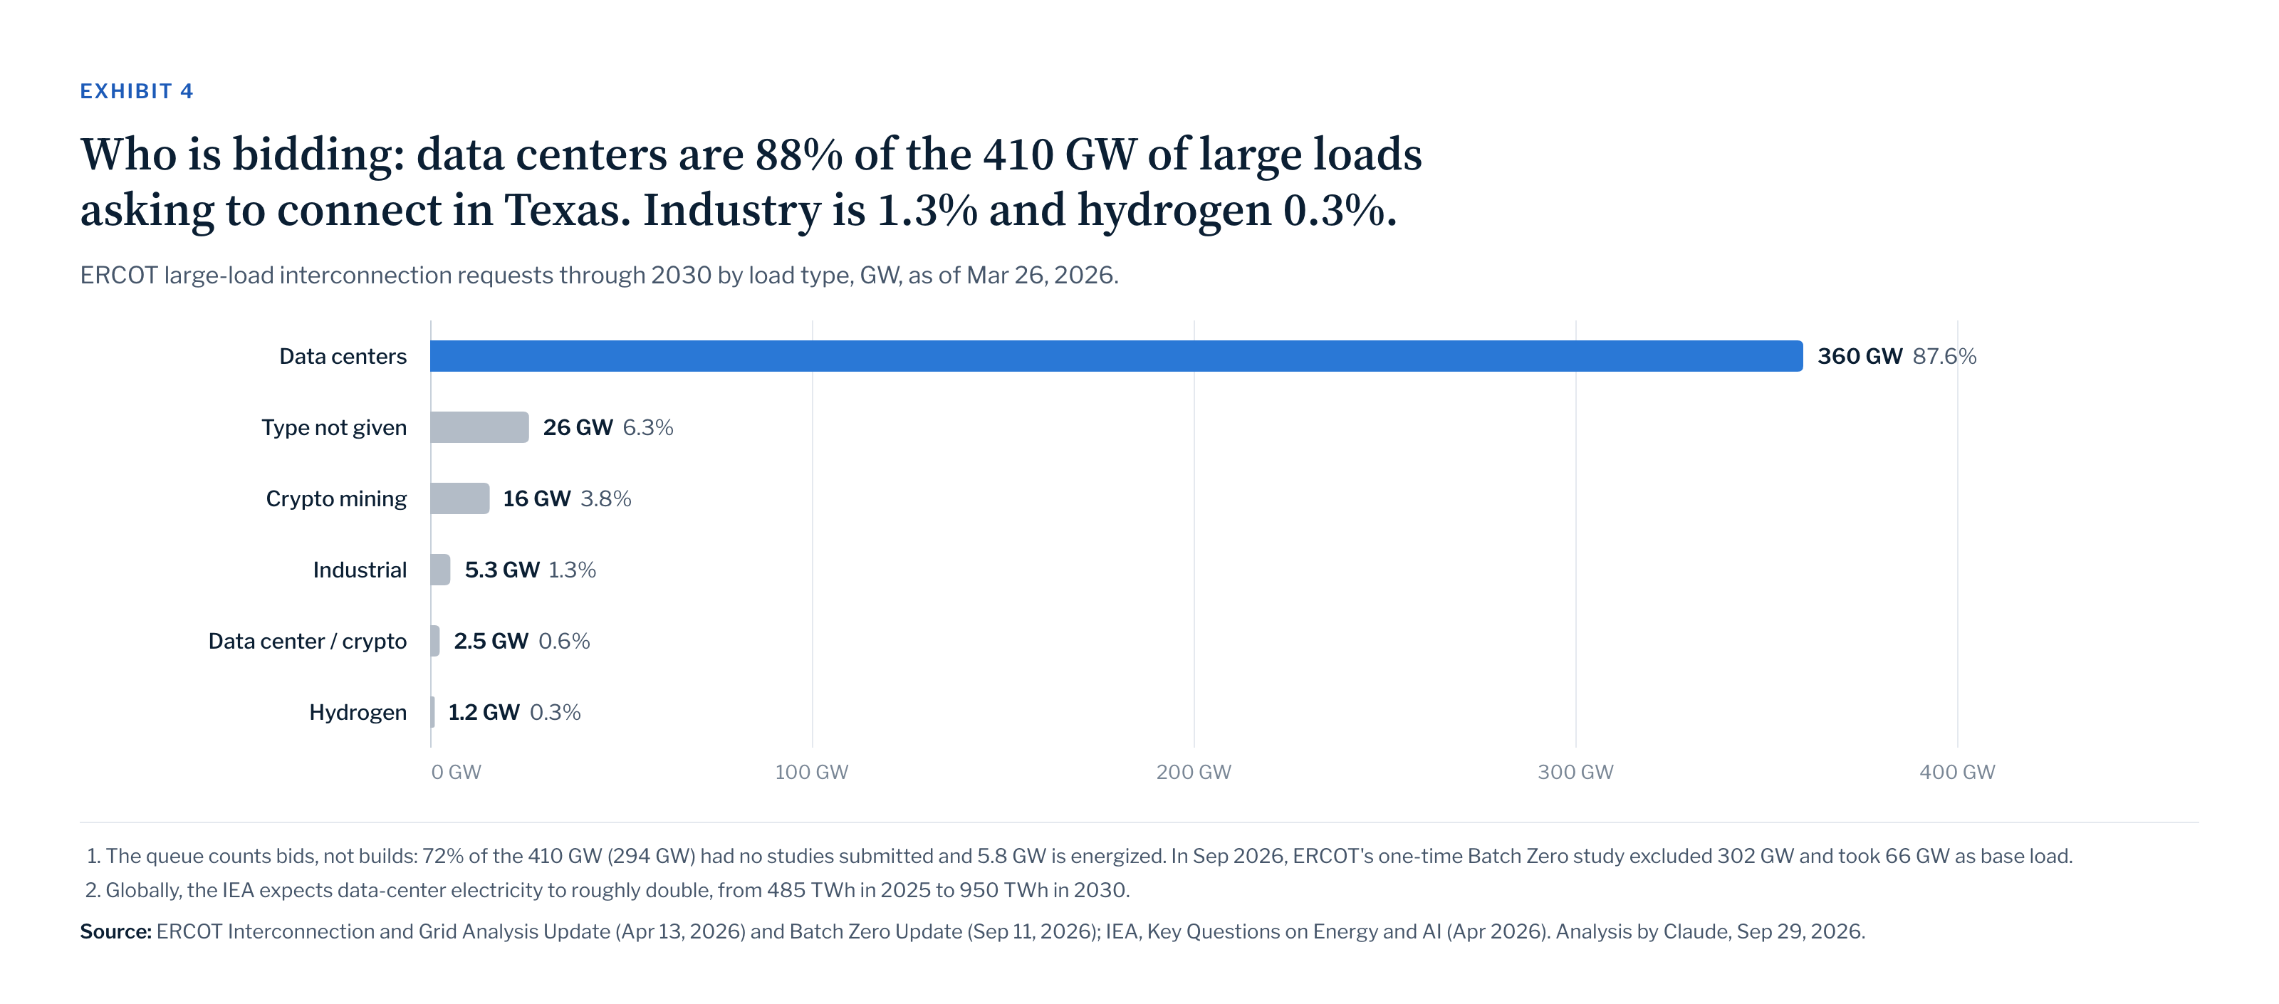Click the Data centers category label

pyautogui.click(x=343, y=355)
